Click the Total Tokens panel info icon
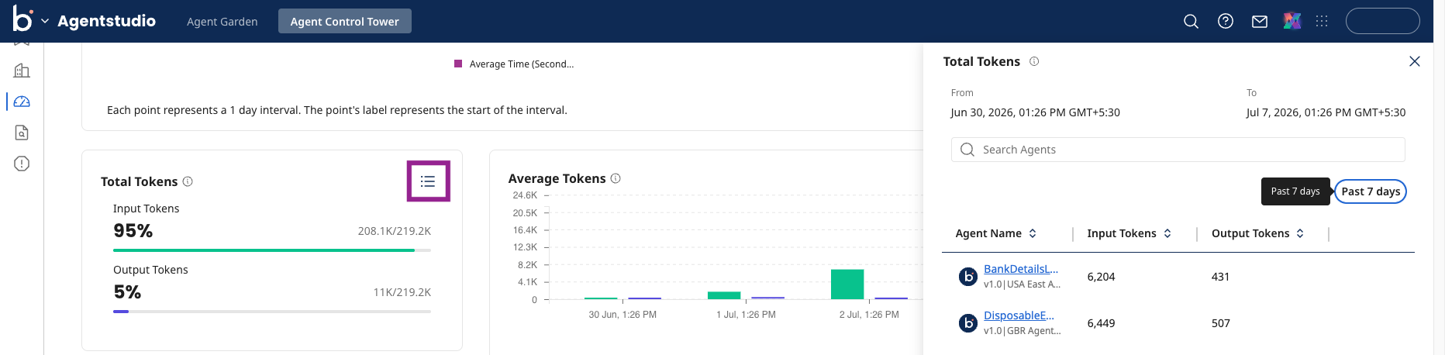This screenshot has width=1445, height=355. 1034,61
